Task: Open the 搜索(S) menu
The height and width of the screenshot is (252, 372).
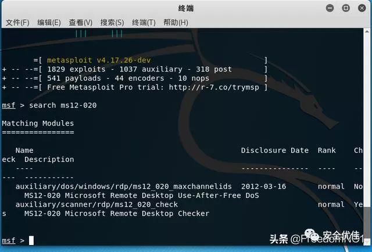Action: tap(112, 23)
